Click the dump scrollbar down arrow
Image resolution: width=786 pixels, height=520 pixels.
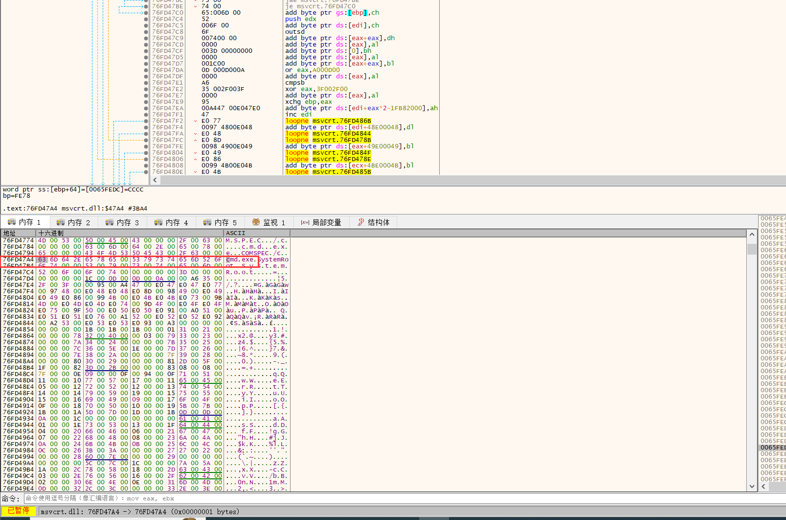(752, 486)
